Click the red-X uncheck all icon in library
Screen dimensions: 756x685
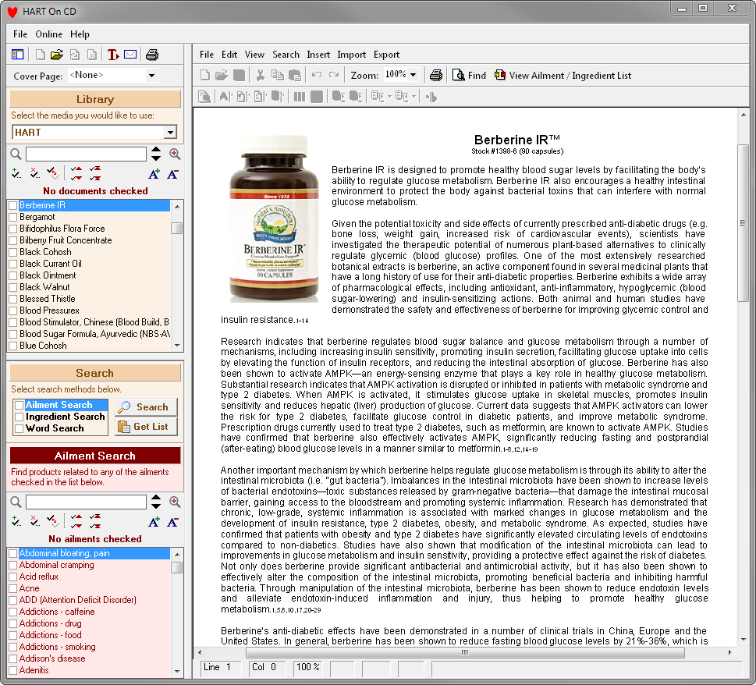[x=34, y=173]
